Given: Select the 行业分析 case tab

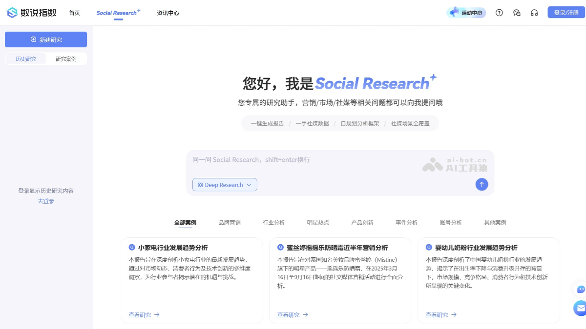Looking at the screenshot, I should (273, 222).
